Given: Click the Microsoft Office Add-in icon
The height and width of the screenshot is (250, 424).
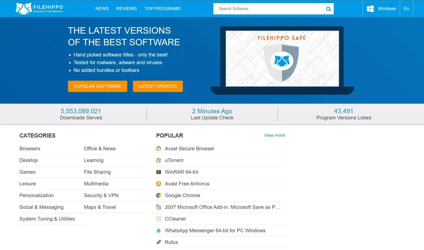Looking at the screenshot, I should click(x=158, y=207).
